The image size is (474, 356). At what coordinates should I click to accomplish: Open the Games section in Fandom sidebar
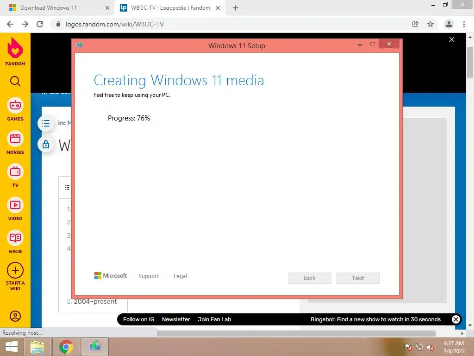pyautogui.click(x=15, y=109)
